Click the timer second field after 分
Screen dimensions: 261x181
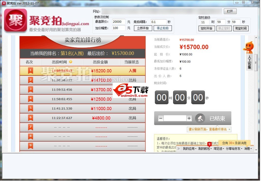coord(236,22)
